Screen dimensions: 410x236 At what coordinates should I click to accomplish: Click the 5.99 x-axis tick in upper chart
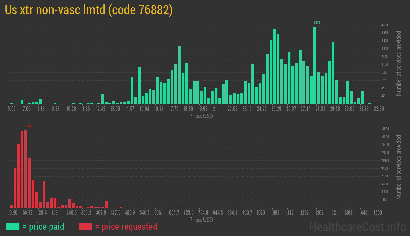(x=12, y=109)
